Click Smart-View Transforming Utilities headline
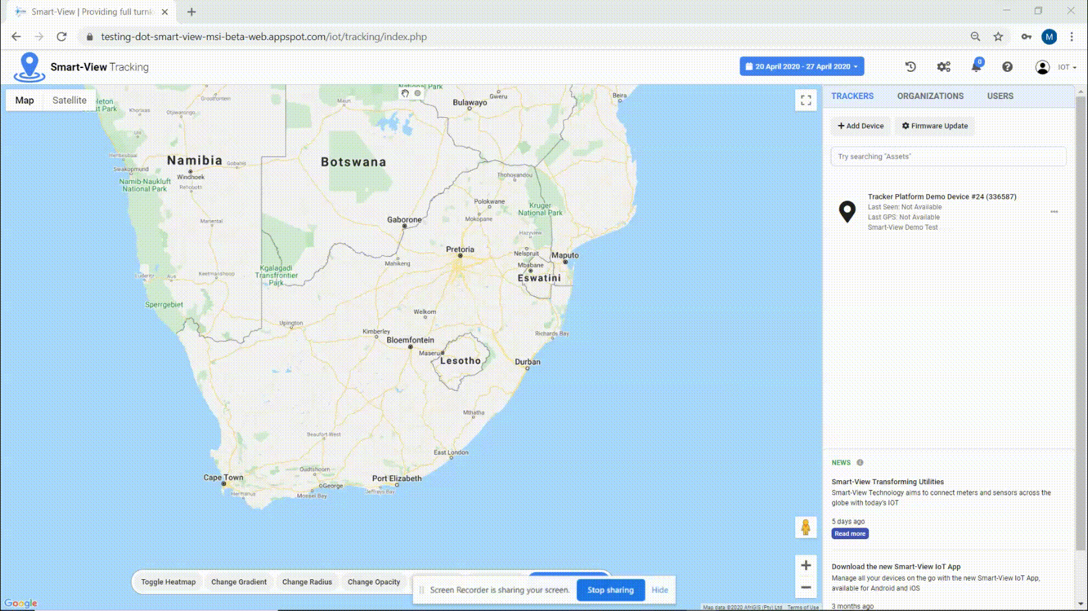Screen dimensions: 1088x611 tap(887, 482)
